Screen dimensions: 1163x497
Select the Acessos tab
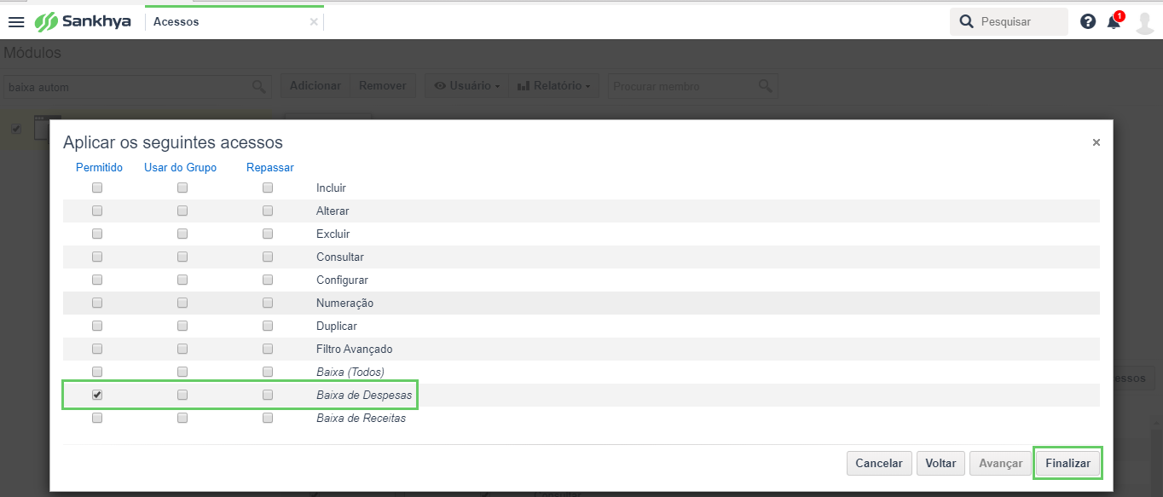click(x=176, y=22)
